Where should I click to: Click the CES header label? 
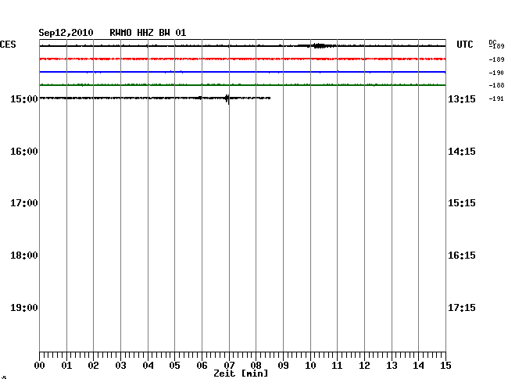coord(8,45)
